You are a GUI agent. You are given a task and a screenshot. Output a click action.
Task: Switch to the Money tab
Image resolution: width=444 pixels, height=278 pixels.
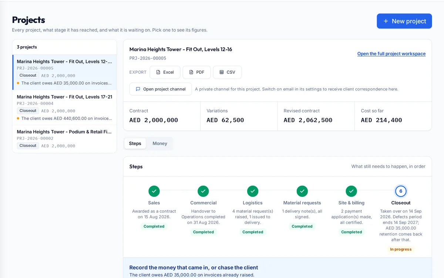pyautogui.click(x=160, y=143)
